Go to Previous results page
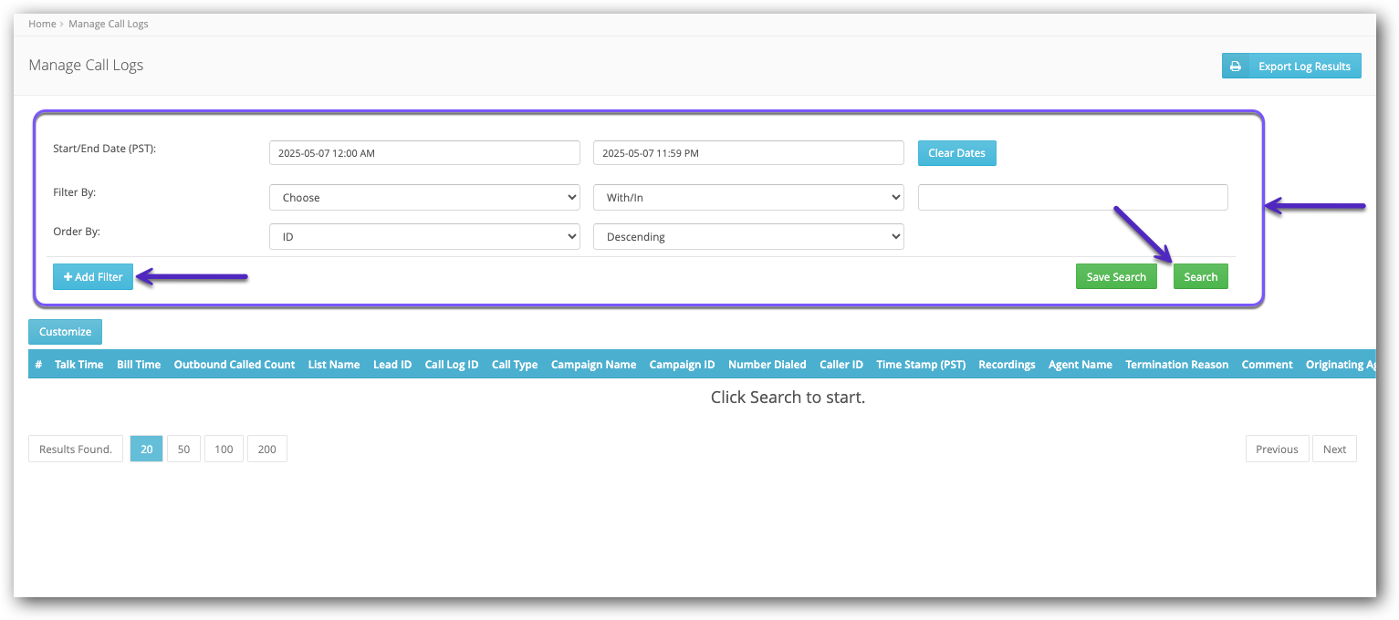Image resolution: width=1399 pixels, height=620 pixels. tap(1277, 449)
